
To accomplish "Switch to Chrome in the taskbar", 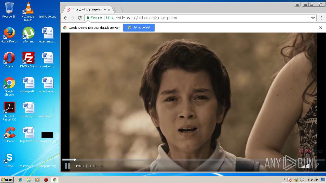I will click(x=55, y=180).
